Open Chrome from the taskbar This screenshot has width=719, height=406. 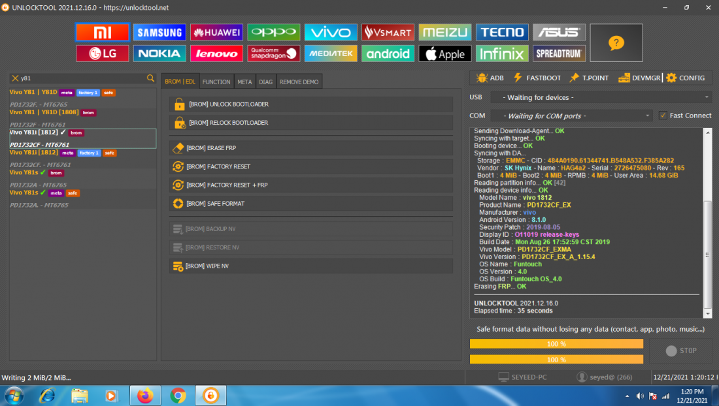(178, 396)
